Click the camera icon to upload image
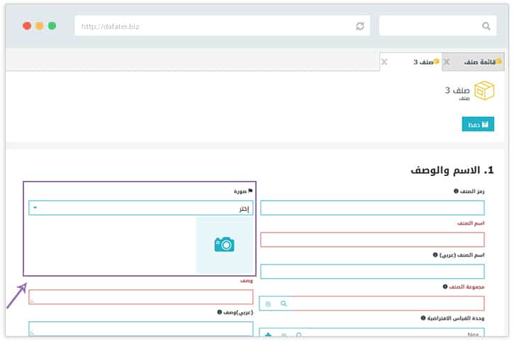 224,245
